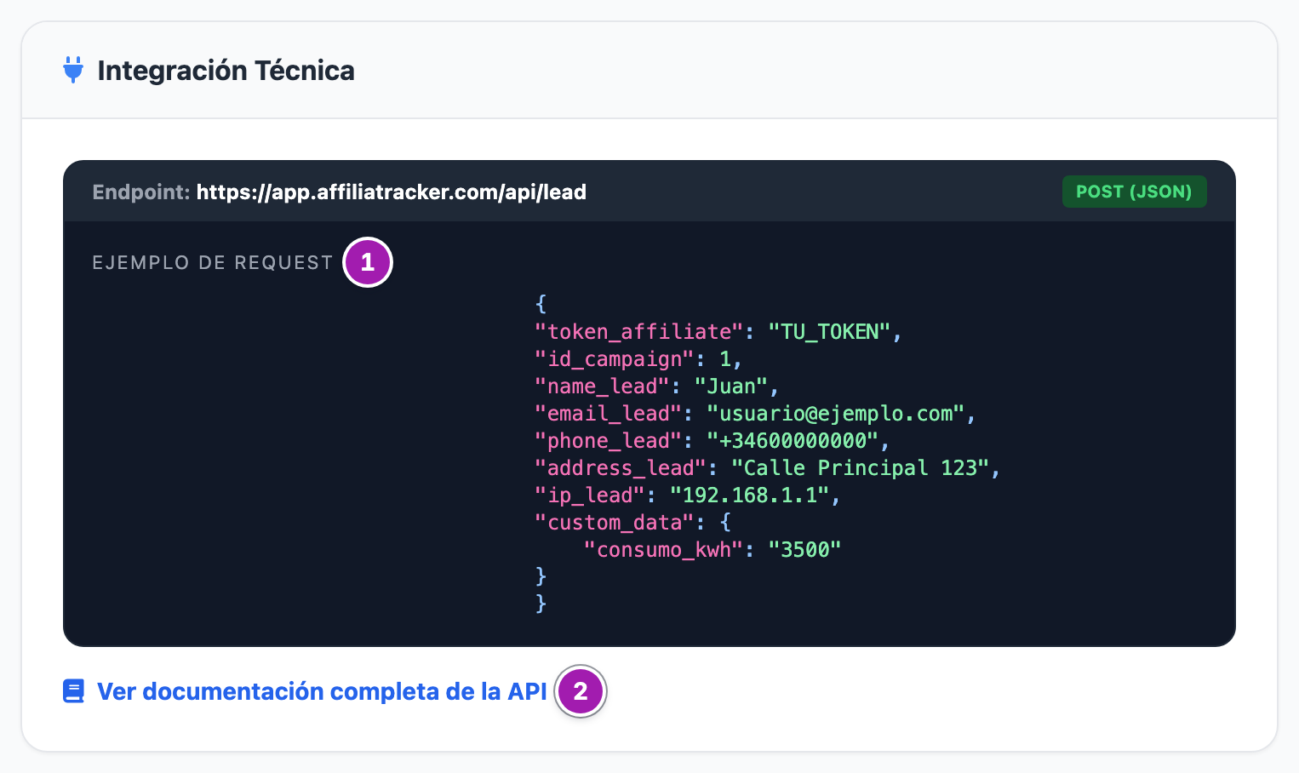The image size is (1299, 773).
Task: Click the blue plug icon beside Integración Técnica
Action: 73,70
